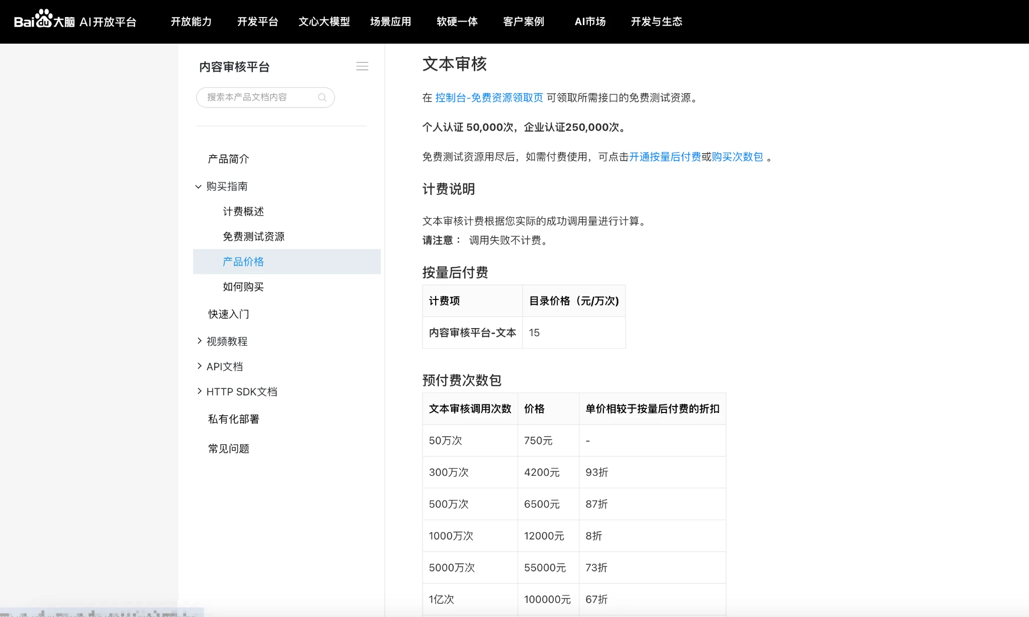Navigate to 私有化部署 page
This screenshot has width=1029, height=617.
234,419
